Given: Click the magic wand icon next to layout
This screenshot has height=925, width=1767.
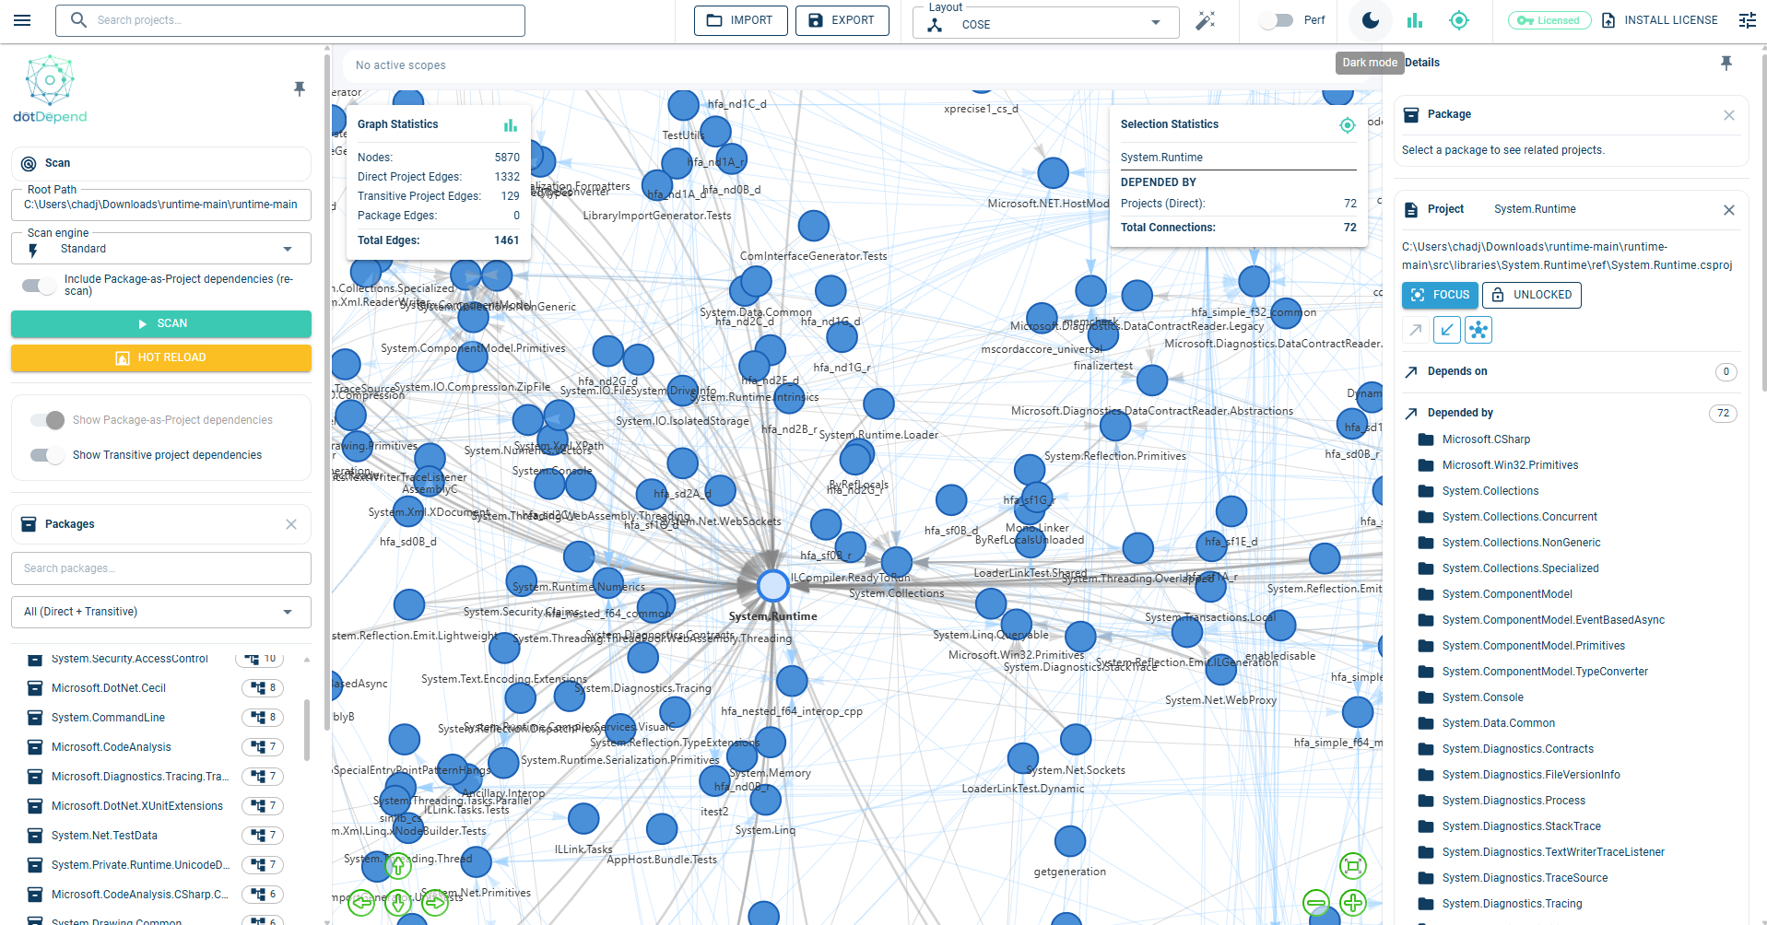Looking at the screenshot, I should click(x=1206, y=20).
